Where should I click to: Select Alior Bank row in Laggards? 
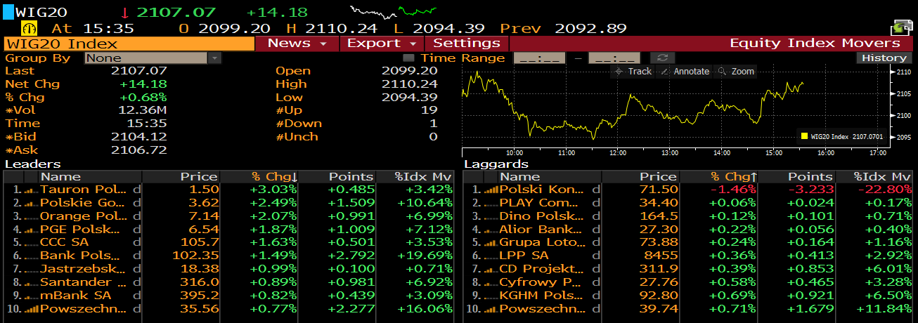click(688, 230)
